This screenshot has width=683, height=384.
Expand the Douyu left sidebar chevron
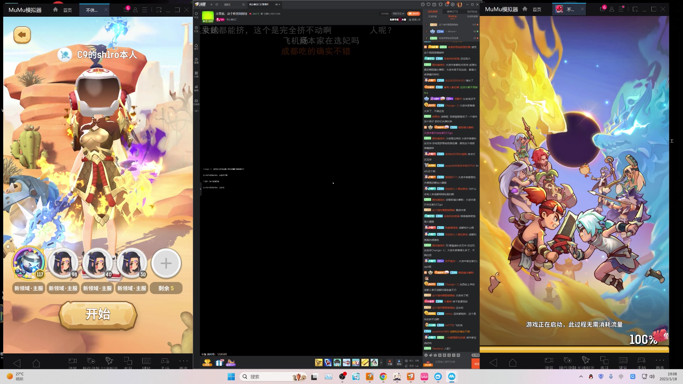(x=196, y=111)
